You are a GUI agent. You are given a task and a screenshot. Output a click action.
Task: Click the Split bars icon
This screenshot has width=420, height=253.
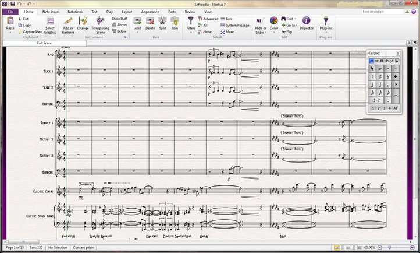pos(162,21)
